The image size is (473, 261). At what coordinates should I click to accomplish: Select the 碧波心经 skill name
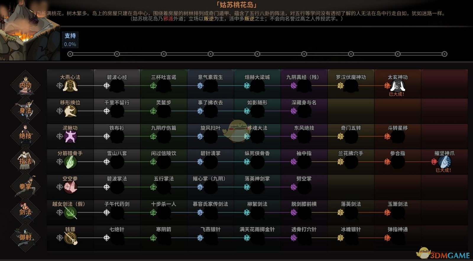tap(117, 77)
